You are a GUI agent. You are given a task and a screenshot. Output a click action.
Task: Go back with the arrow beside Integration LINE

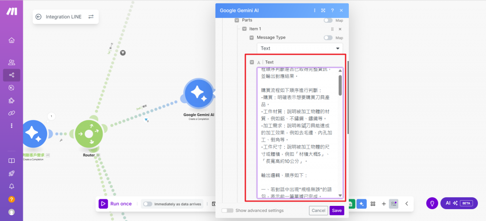point(38,17)
